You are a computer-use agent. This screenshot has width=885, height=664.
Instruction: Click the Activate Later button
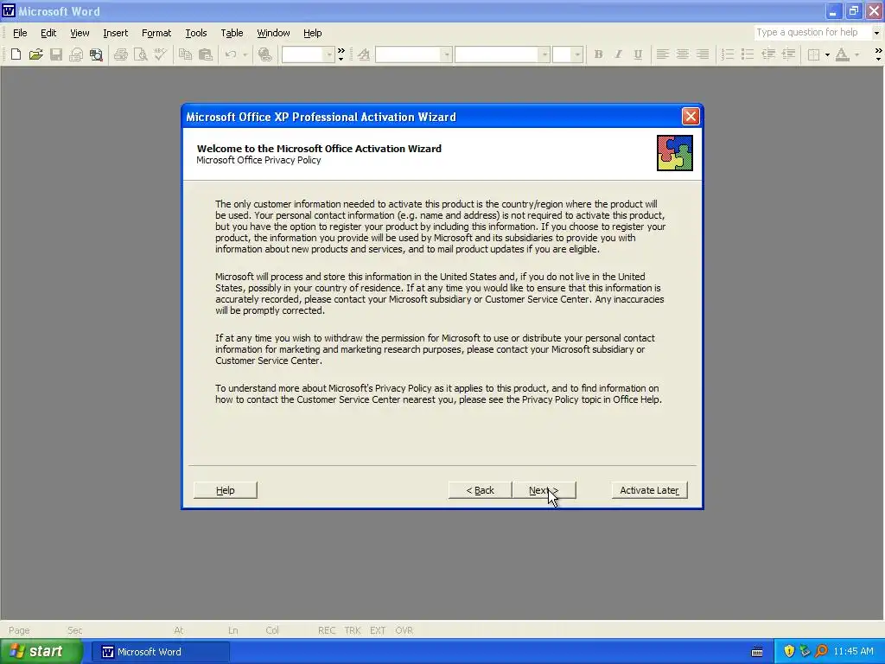pyautogui.click(x=650, y=490)
